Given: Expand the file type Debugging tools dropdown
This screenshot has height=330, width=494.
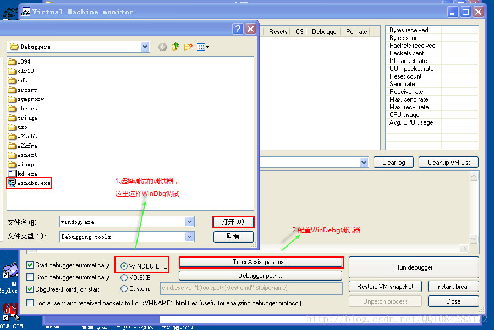Looking at the screenshot, I should (x=189, y=237).
